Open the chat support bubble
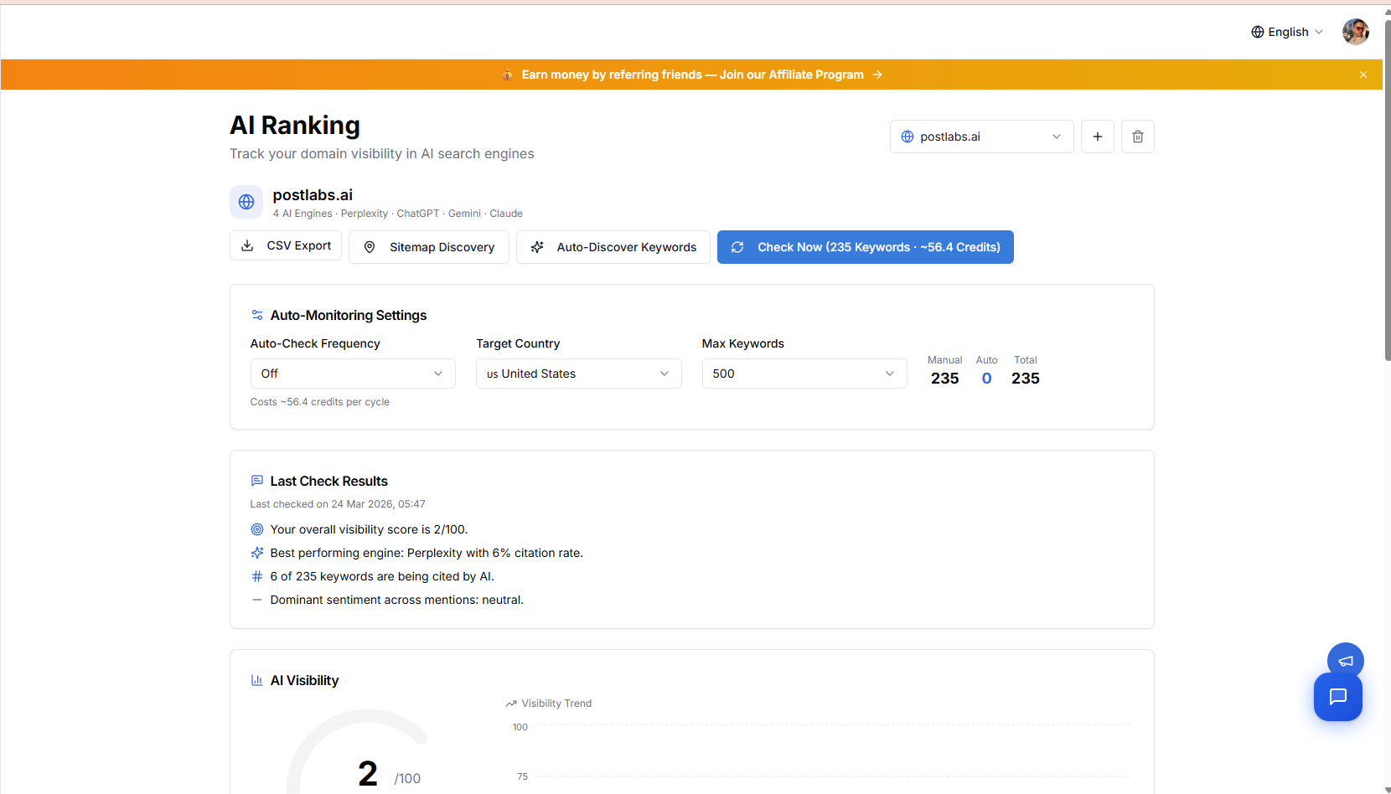The width and height of the screenshot is (1391, 794). click(1338, 697)
